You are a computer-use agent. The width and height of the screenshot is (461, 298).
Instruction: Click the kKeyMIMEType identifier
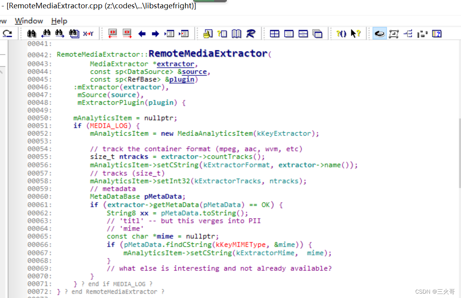240,245
